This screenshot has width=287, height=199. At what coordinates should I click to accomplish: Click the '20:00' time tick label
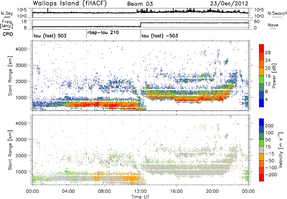tap(212, 191)
